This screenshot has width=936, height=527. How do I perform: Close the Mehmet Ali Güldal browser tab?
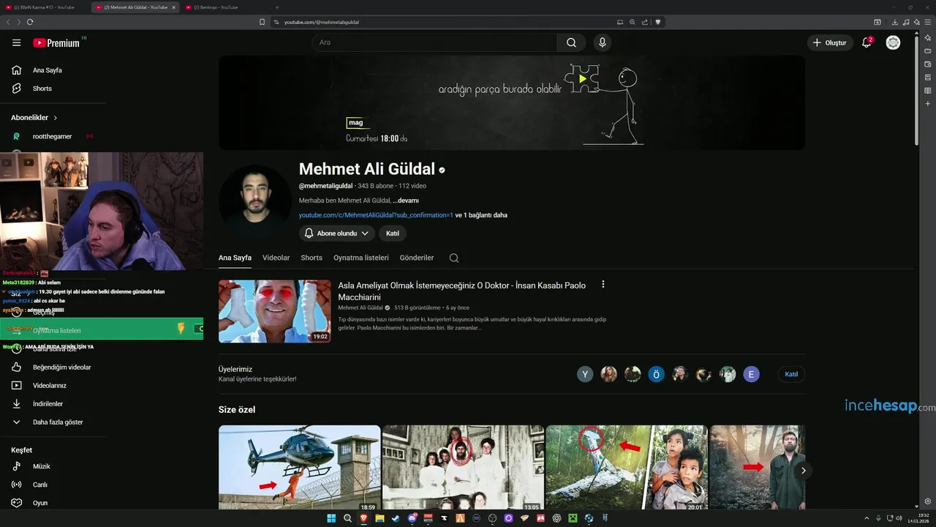point(173,7)
